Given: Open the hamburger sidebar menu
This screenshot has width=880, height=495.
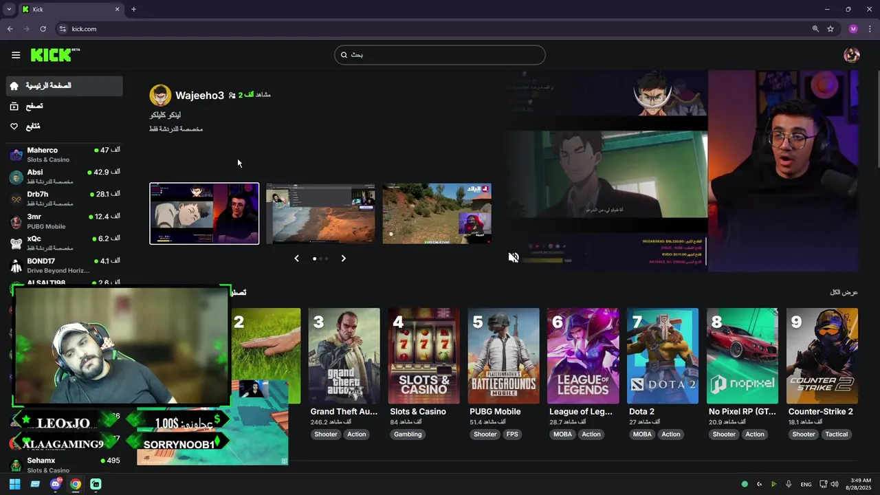Looking at the screenshot, I should pos(16,55).
